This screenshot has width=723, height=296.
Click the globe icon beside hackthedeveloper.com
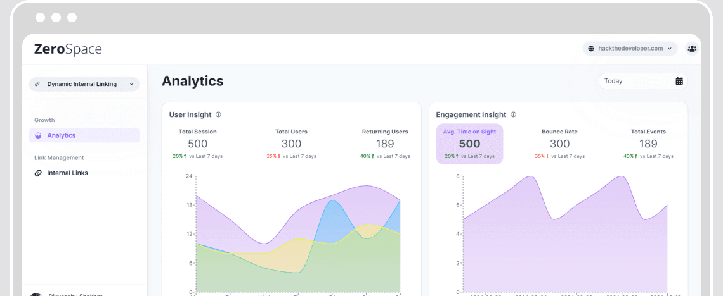592,48
